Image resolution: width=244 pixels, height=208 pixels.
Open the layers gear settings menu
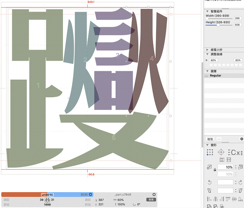pos(242,139)
